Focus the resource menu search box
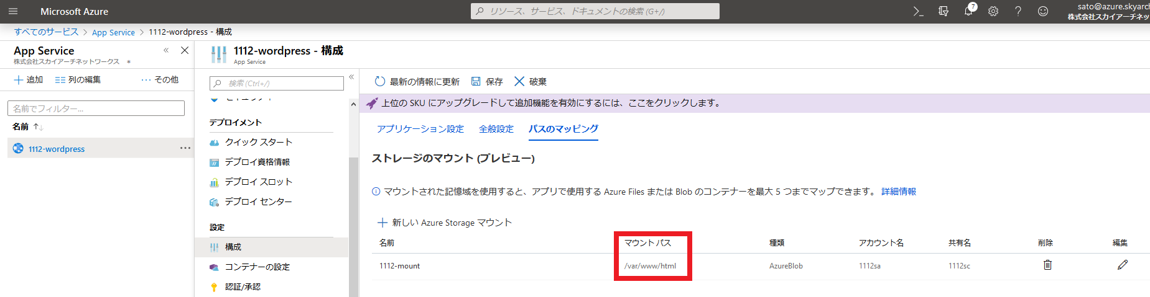The width and height of the screenshot is (1150, 297). tap(277, 83)
